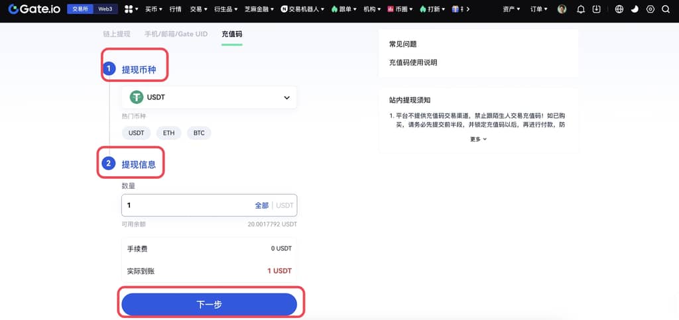Switch to 手机/邮箱/Gate UID tab
Screen dimensions: 679x320
click(176, 34)
